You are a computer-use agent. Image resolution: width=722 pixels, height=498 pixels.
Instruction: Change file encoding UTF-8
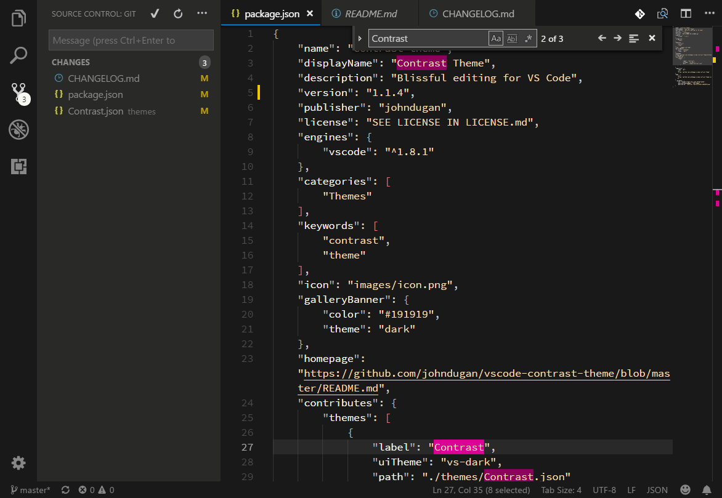[604, 490]
